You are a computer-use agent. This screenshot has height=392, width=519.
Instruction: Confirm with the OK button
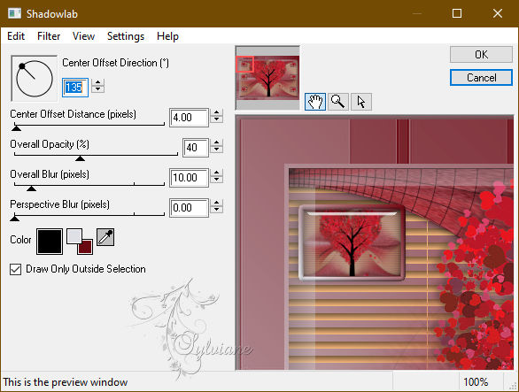[481, 54]
